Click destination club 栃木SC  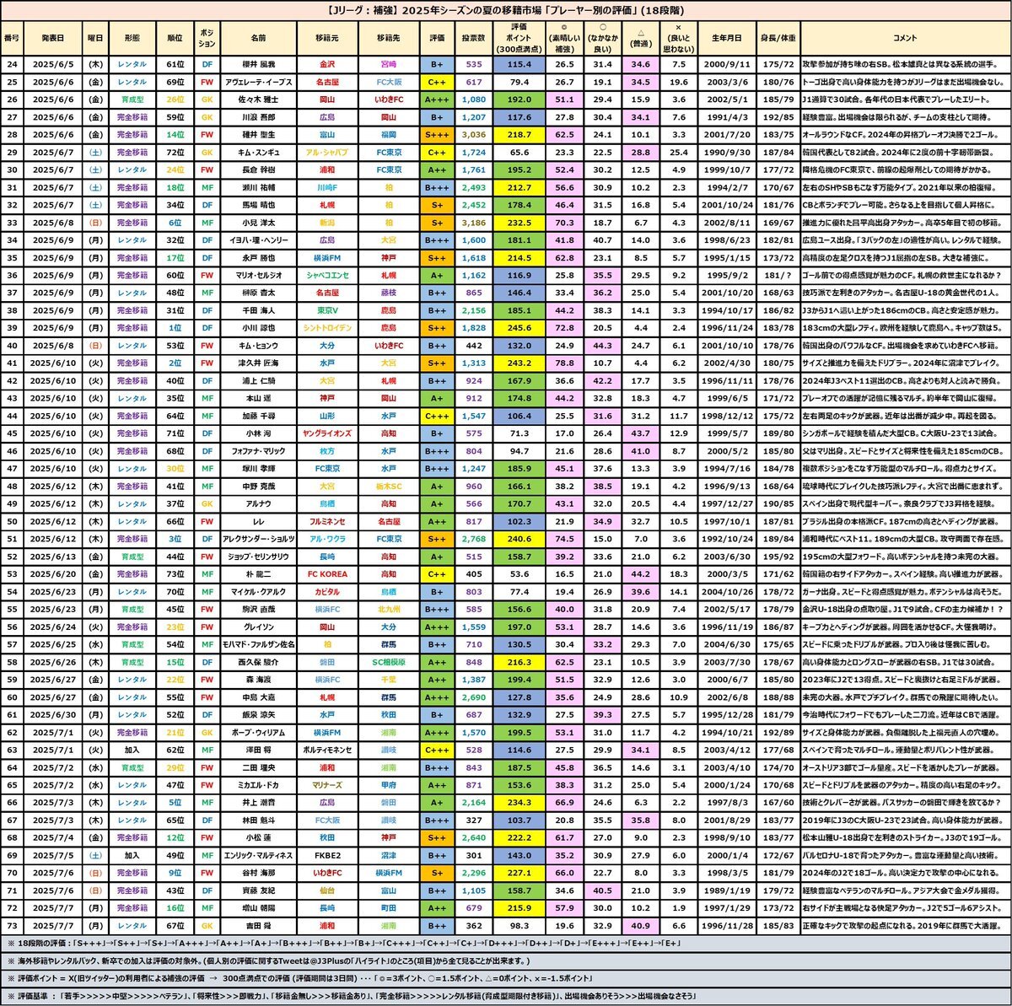(x=388, y=488)
